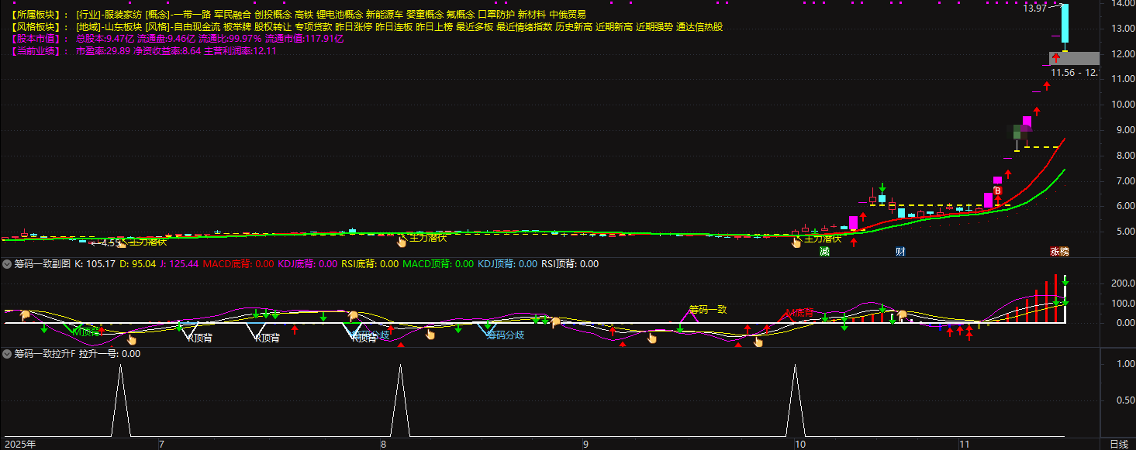Click the 涨榜 event tag
Viewport: 1136px width, 450px height.
(x=1059, y=251)
